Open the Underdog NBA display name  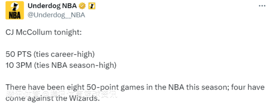(x=52, y=6)
